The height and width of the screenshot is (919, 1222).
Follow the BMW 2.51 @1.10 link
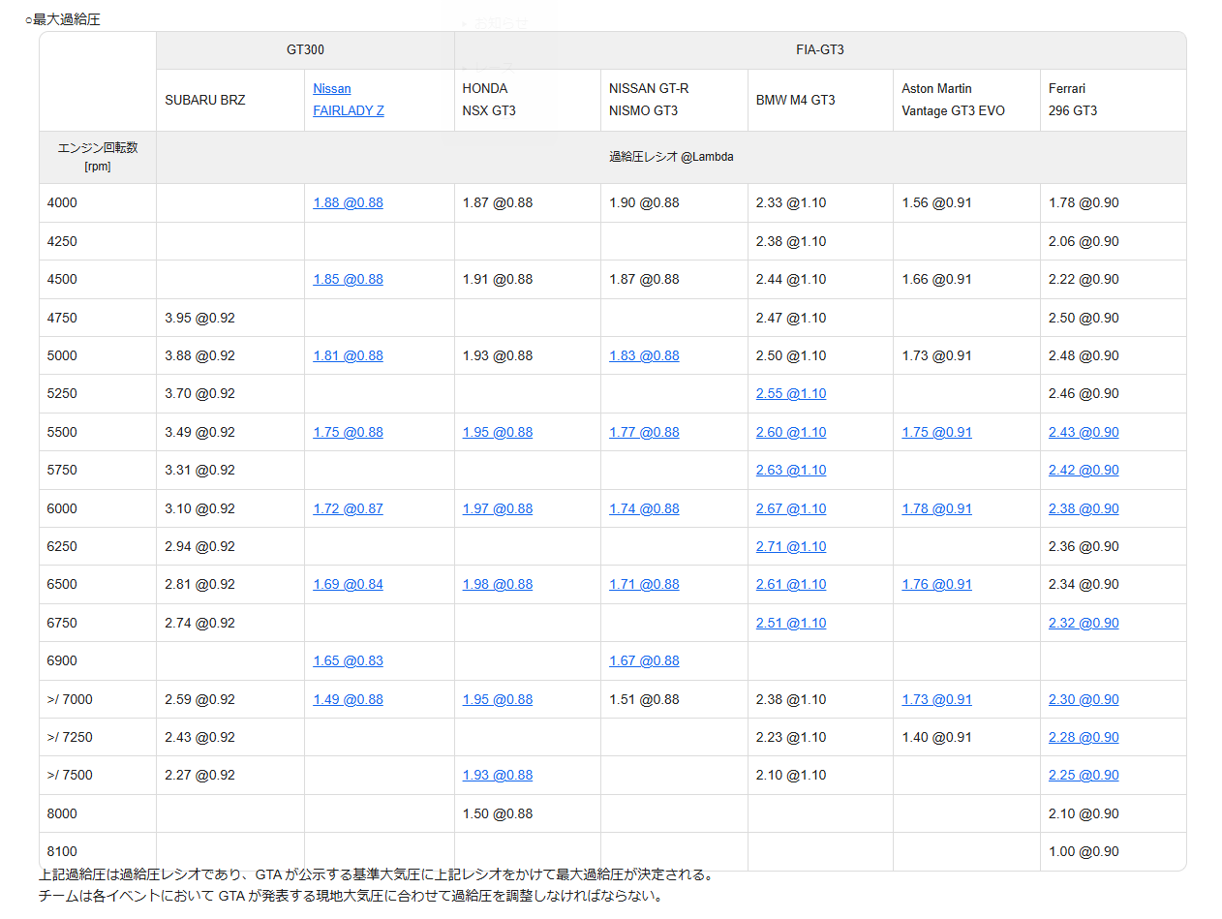[x=791, y=623]
